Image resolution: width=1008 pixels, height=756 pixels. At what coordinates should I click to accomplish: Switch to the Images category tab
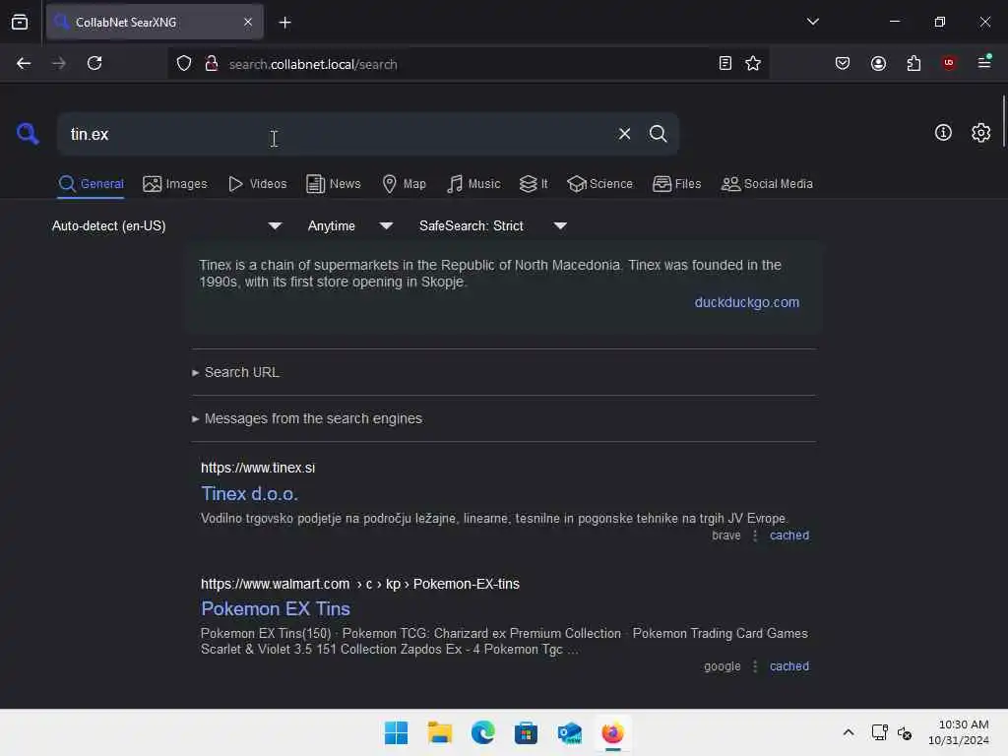175,184
